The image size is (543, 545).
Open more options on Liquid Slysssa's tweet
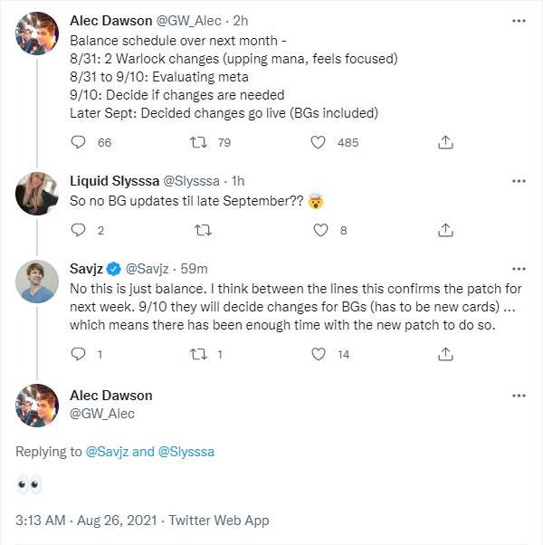519,180
